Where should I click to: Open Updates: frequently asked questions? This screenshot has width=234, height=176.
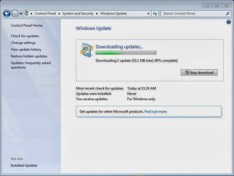(x=31, y=65)
